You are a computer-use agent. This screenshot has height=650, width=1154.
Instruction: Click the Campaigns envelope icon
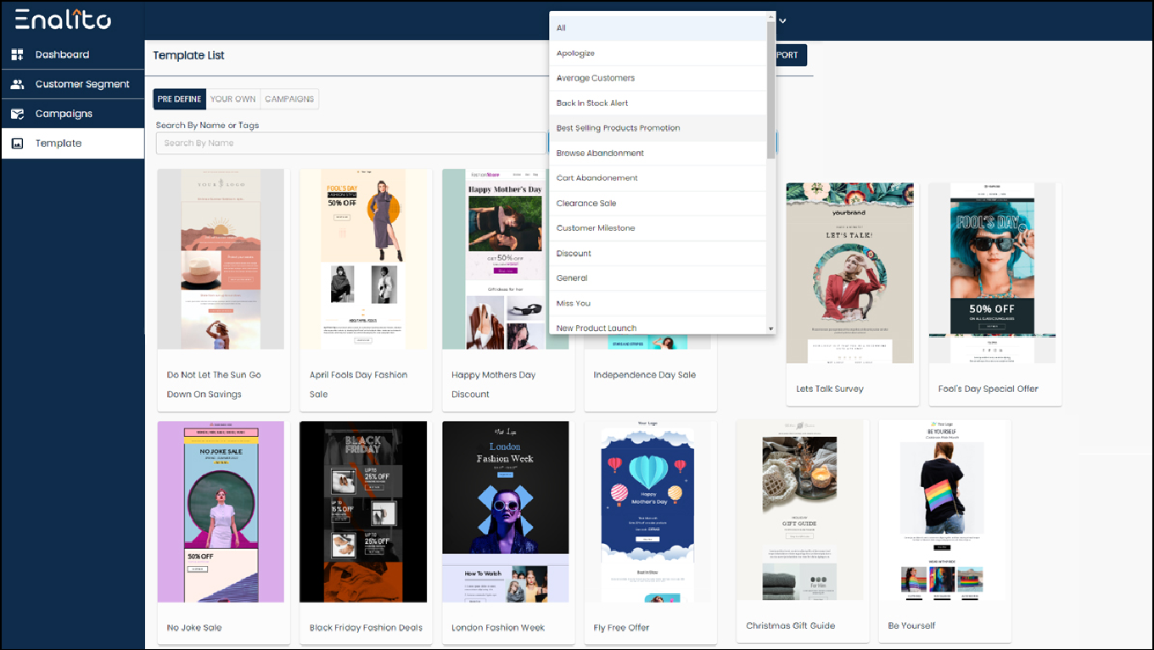coord(17,114)
